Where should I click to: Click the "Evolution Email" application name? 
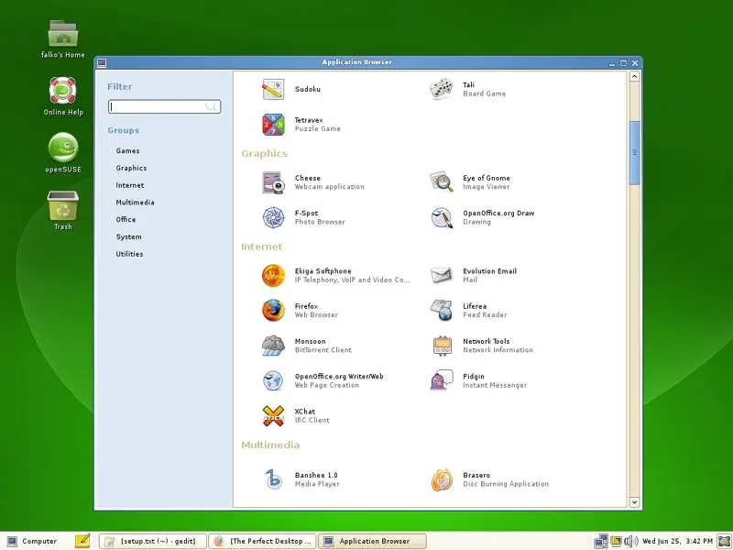click(x=489, y=271)
